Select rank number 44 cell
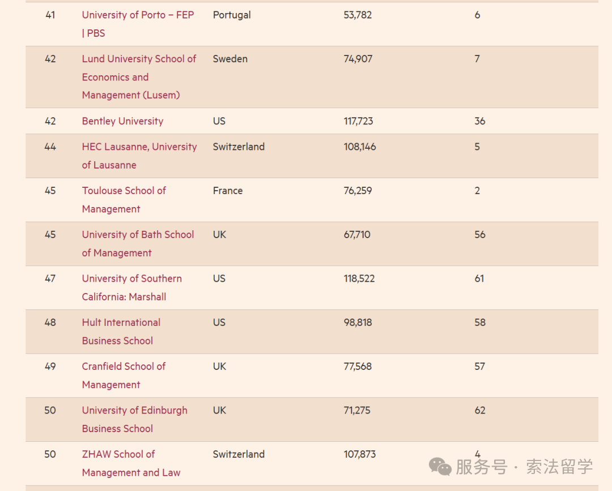Viewport: 612px width, 491px height. tap(50, 147)
